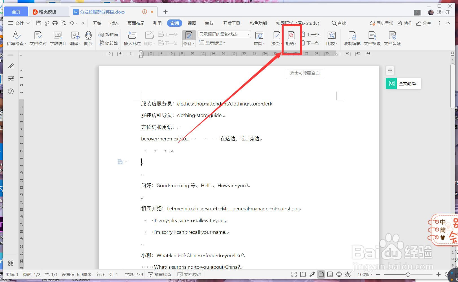Click the Save icon in quick toolbar
The height and width of the screenshot is (282, 458).
pyautogui.click(x=39, y=23)
